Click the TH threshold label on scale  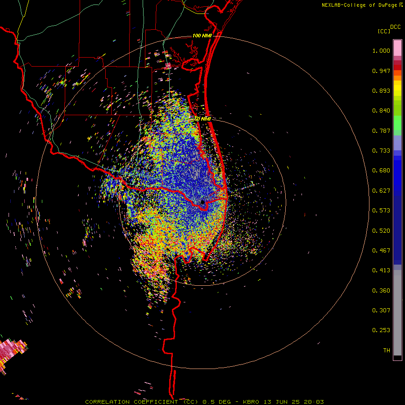pyautogui.click(x=387, y=351)
